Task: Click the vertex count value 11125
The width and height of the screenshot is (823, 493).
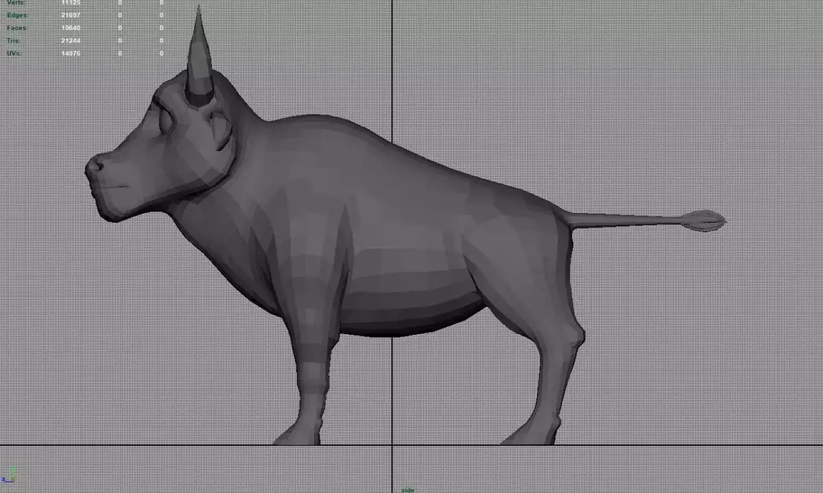Action: point(71,3)
